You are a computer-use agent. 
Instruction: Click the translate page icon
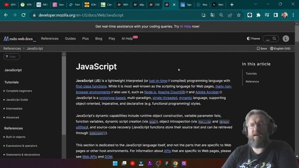coord(213,15)
